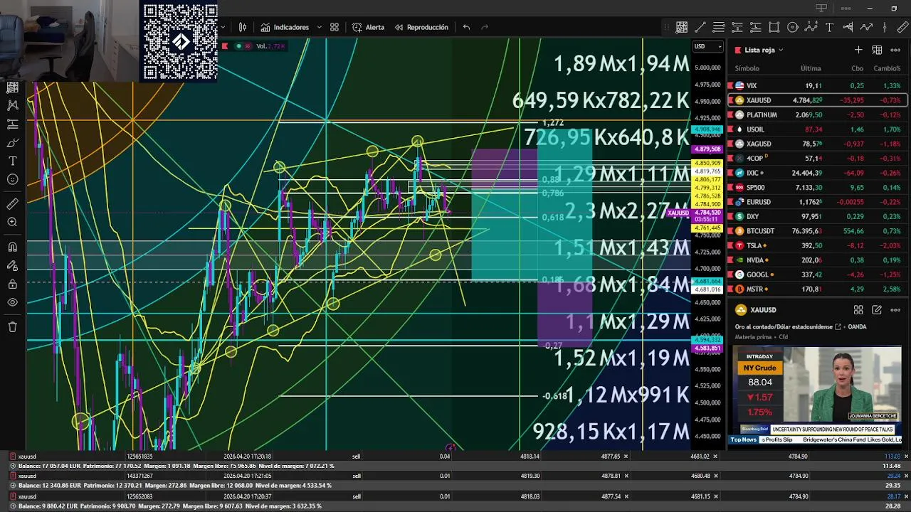Select the XABCD pattern tool in favorites bar
Image resolution: width=911 pixels, height=512 pixels.
click(x=811, y=27)
